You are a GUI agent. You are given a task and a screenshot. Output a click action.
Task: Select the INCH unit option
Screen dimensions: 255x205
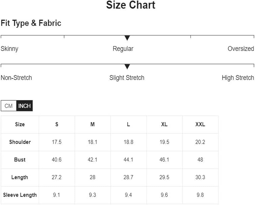[x=24, y=106]
